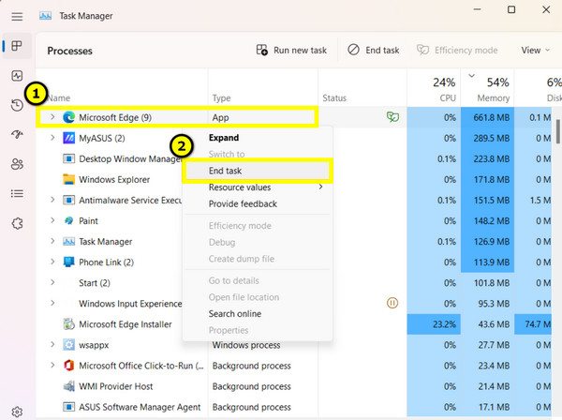Open the View dropdown menu

coord(536,51)
